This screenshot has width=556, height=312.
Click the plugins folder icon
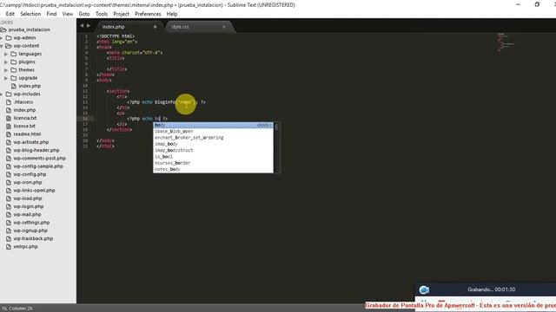14,62
